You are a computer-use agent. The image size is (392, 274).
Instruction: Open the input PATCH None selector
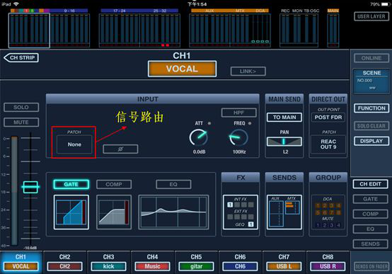coord(74,144)
